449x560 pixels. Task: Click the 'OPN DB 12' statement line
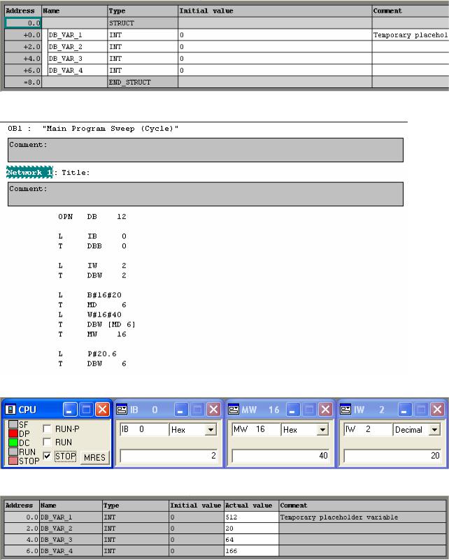[x=92, y=217]
